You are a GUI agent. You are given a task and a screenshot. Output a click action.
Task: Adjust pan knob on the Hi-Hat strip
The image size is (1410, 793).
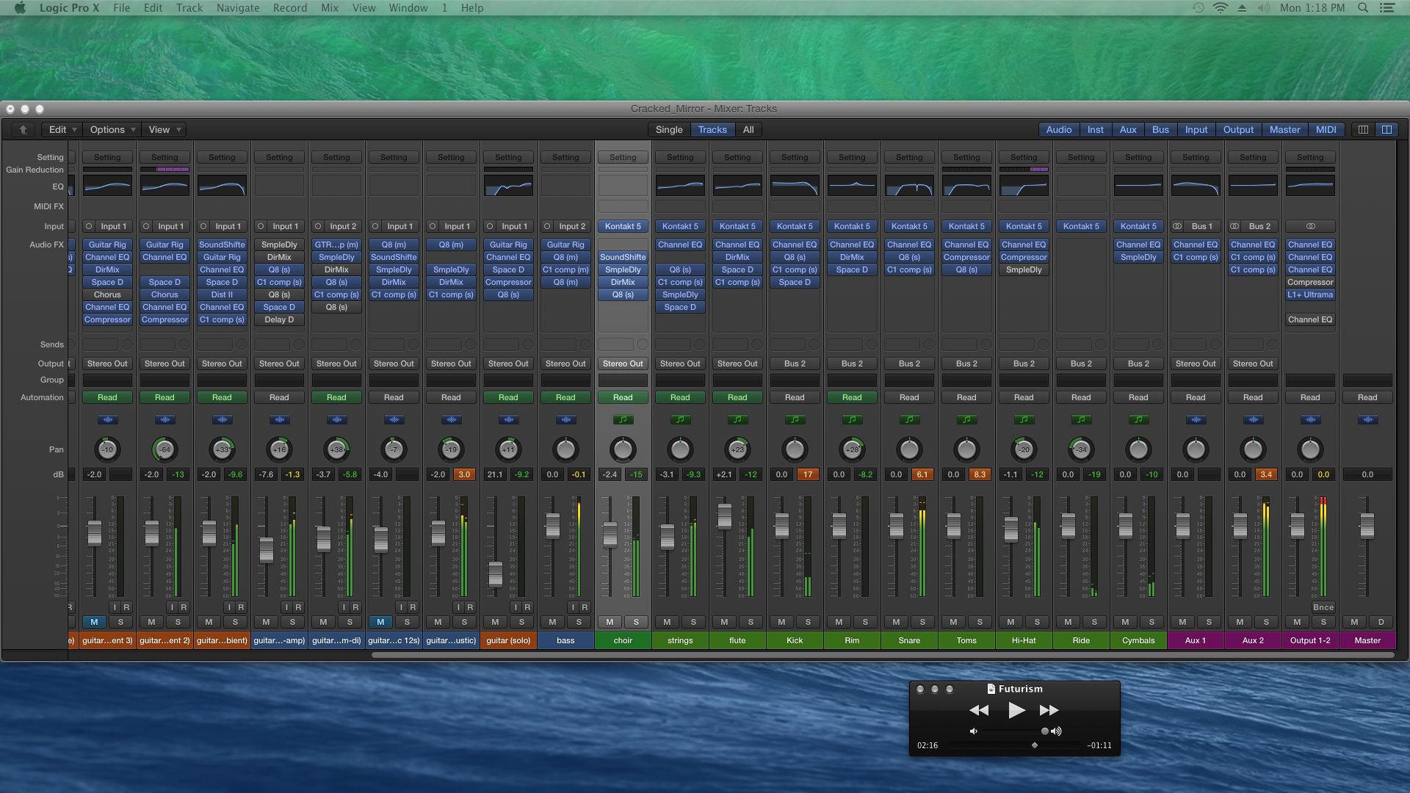(x=1024, y=449)
